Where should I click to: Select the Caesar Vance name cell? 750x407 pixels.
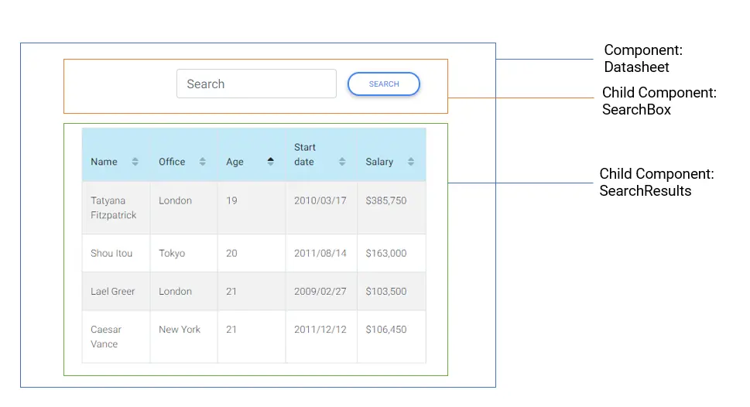(x=116, y=337)
